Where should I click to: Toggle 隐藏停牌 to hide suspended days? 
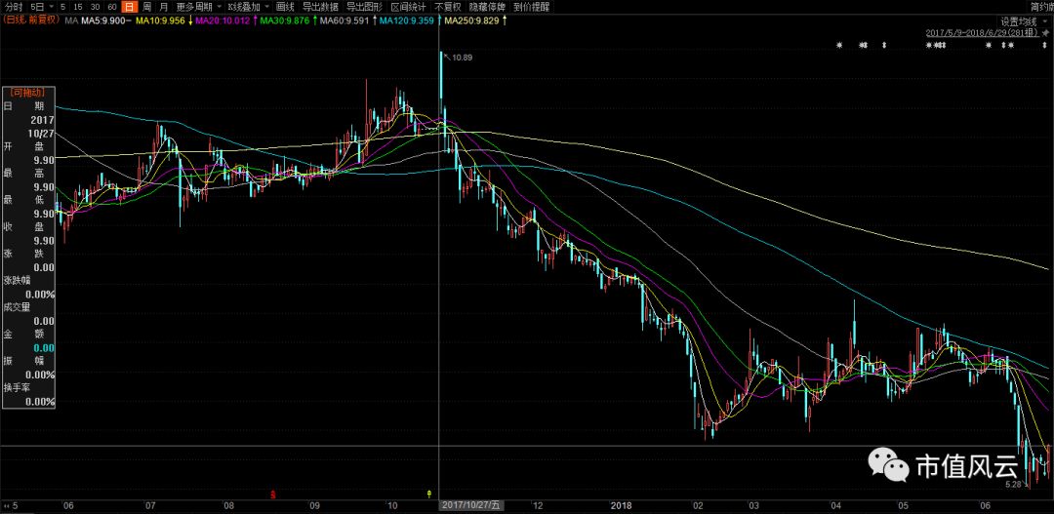[487, 7]
